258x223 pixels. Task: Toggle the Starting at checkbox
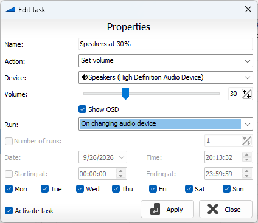[x=9, y=174]
